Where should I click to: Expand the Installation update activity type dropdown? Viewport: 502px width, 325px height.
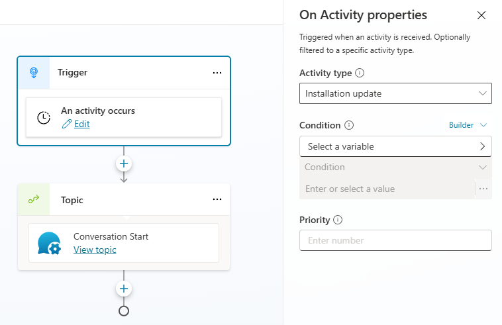395,93
